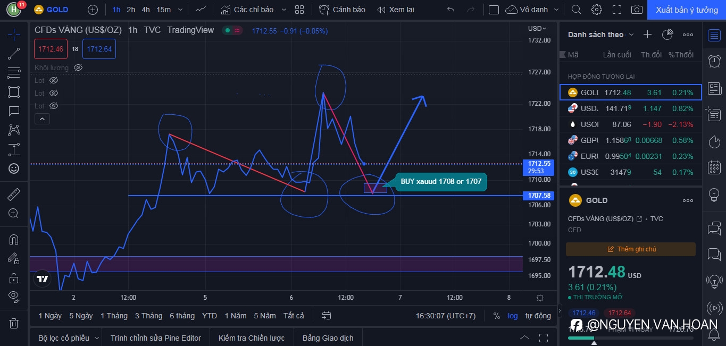The height and width of the screenshot is (346, 726).
Task: Click the trash remove drawings icon
Action: pyautogui.click(x=14, y=323)
